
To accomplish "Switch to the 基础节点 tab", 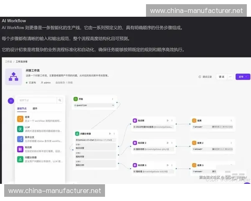I will click(x=22, y=108).
